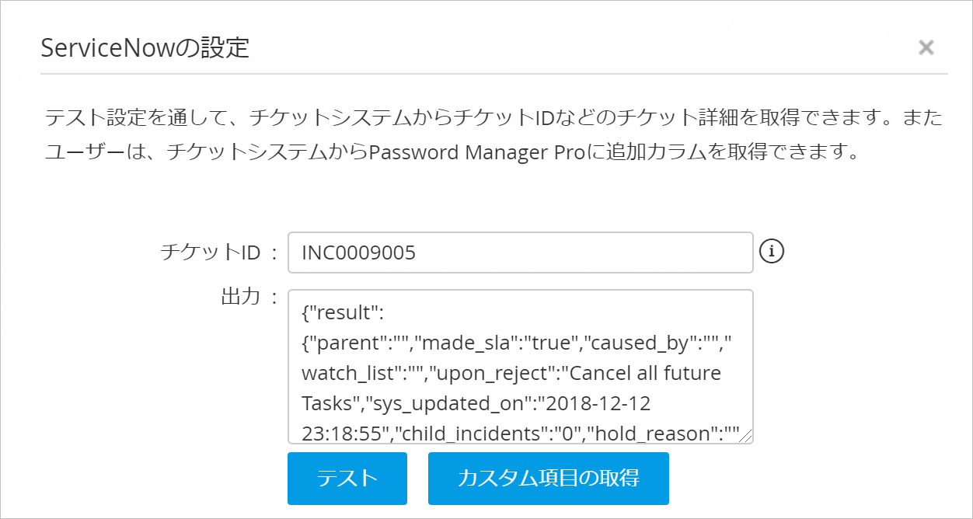This screenshot has width=973, height=519.
Task: Click the チケットID field label
Action: click(x=209, y=253)
